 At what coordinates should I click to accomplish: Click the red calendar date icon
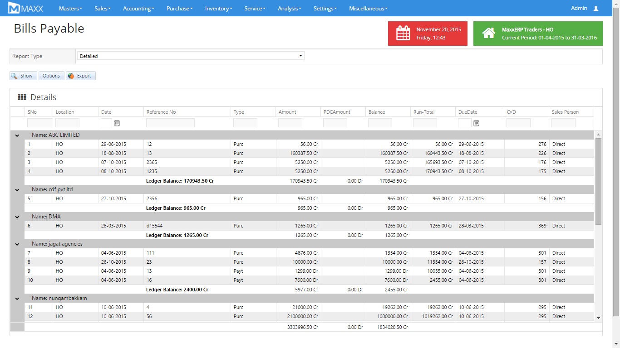point(403,34)
